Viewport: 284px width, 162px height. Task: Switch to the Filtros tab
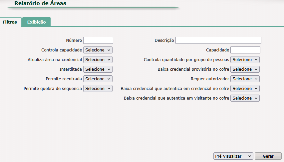[11, 22]
